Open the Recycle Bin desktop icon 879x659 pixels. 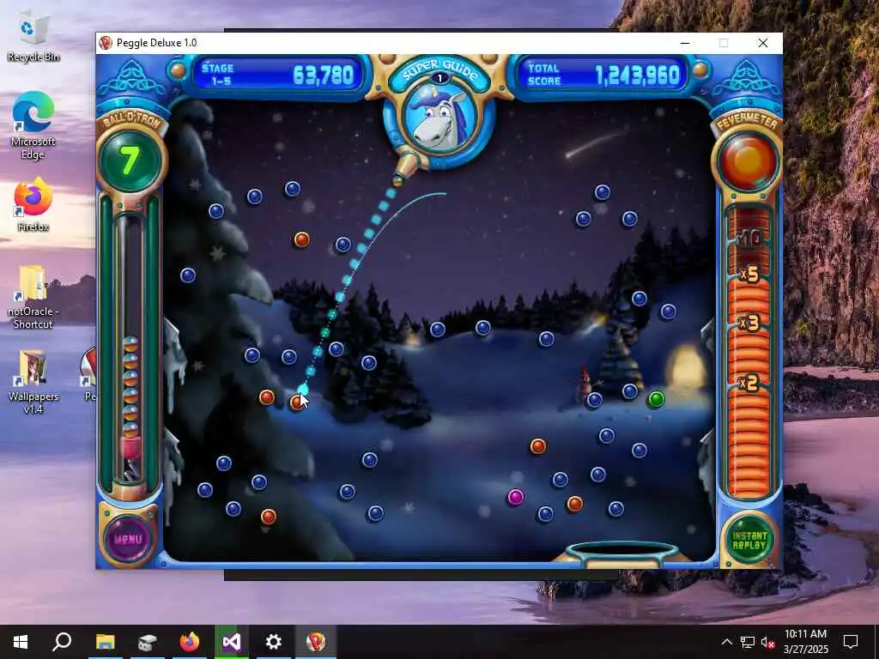[33, 36]
